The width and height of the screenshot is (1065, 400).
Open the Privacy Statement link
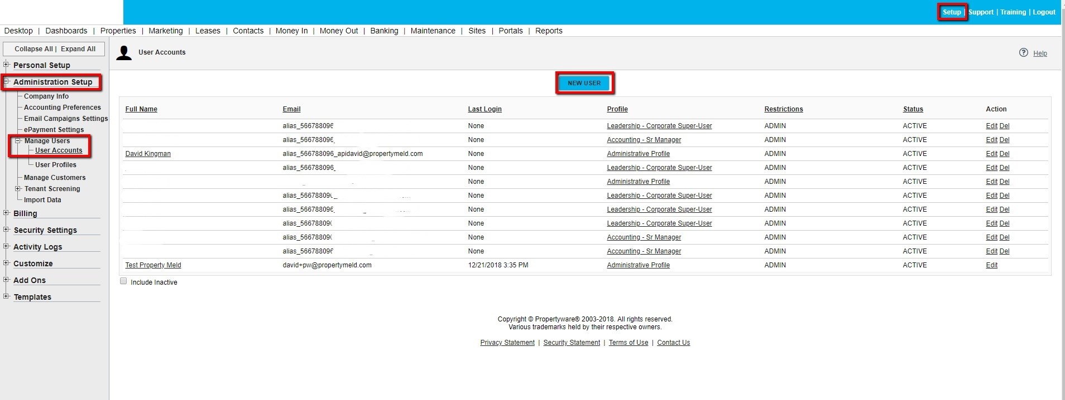coord(507,343)
